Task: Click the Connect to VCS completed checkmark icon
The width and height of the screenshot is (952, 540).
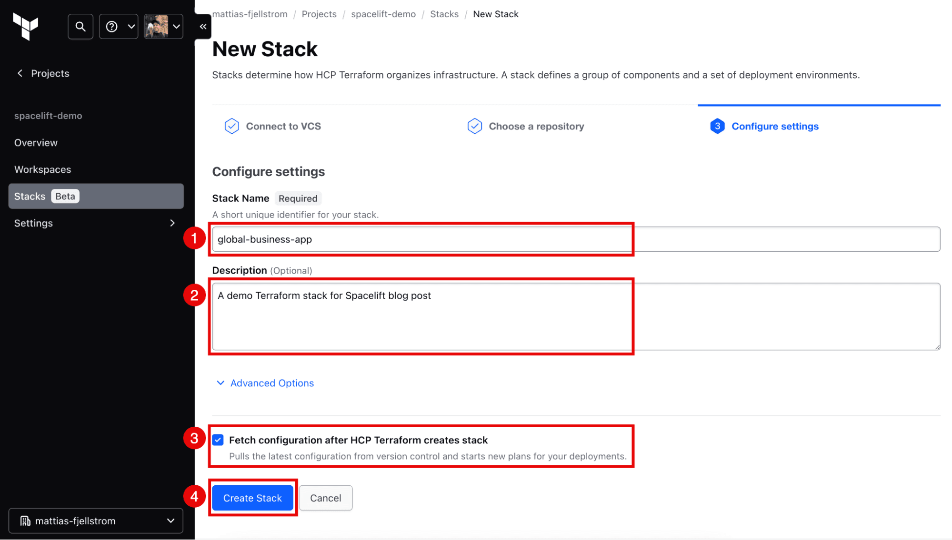Action: [x=231, y=126]
